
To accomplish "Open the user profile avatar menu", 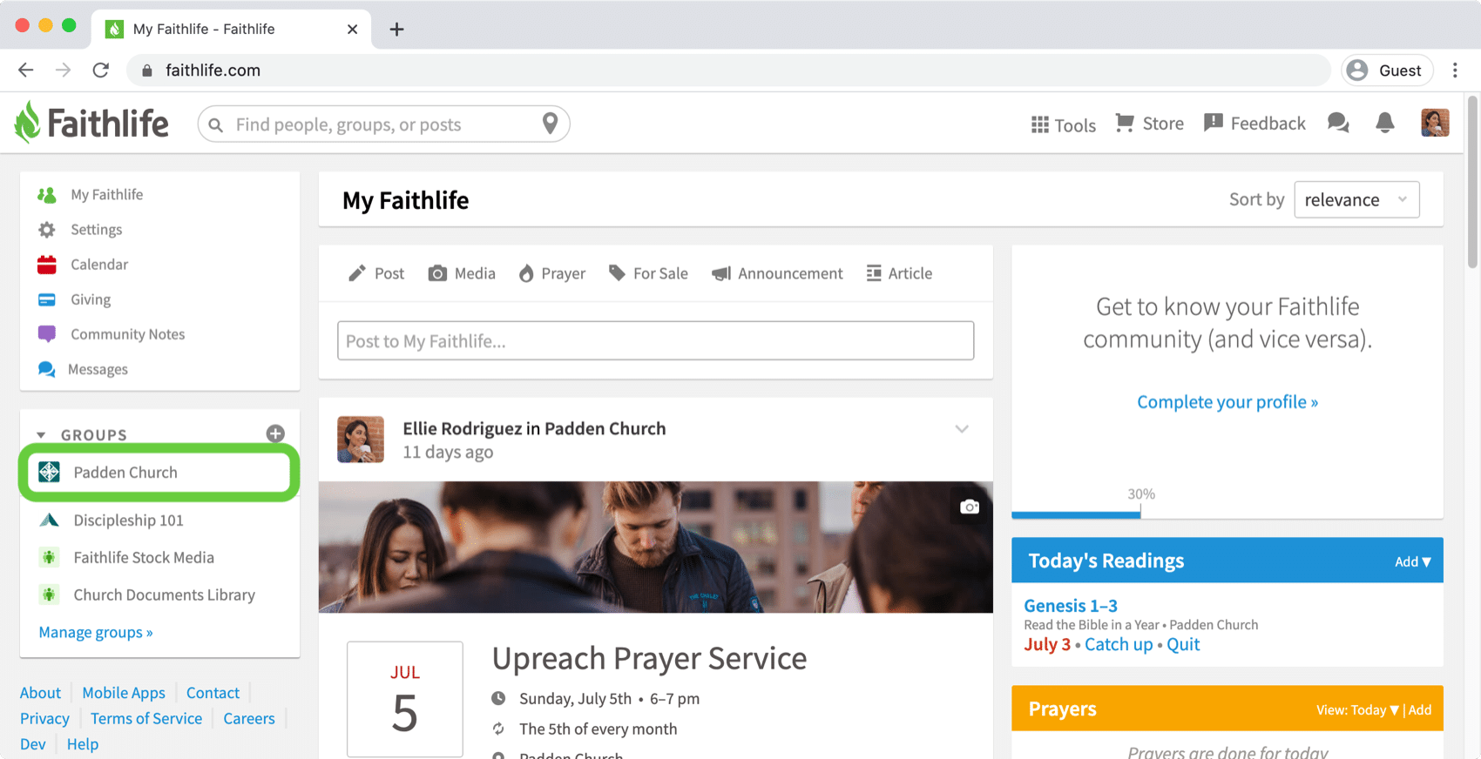I will 1435,123.
